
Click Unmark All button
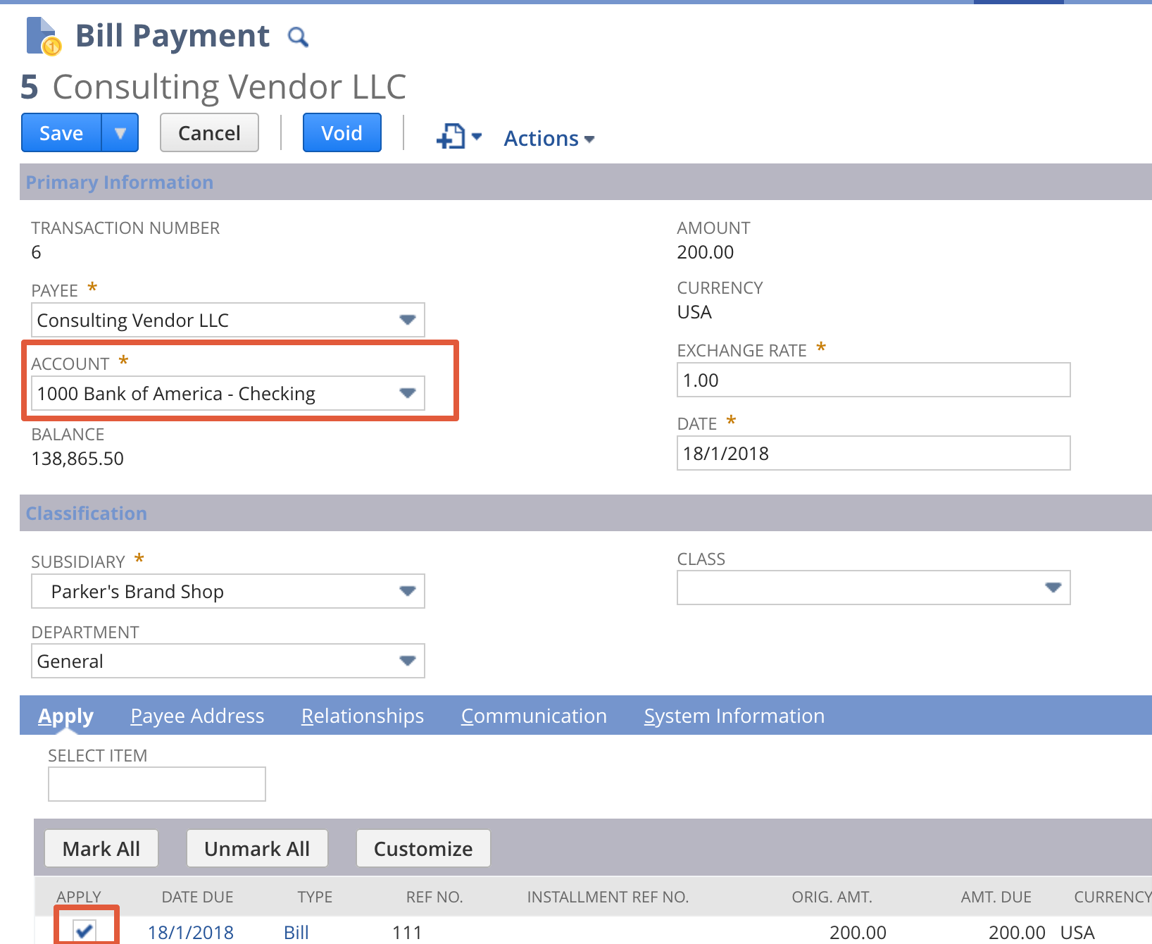pos(257,848)
